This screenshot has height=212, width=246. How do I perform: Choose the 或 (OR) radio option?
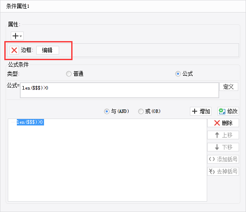[x=141, y=111]
